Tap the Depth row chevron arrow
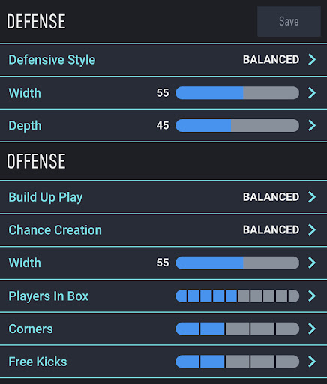Viewport: 327px width, 384px height. (312, 125)
